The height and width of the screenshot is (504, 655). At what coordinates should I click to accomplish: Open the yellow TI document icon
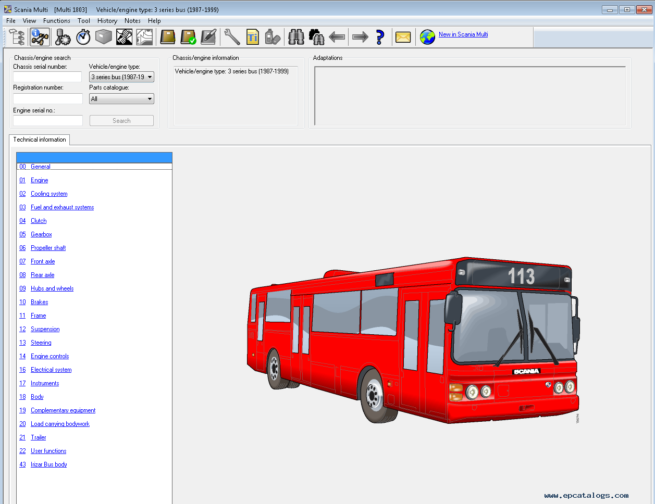point(253,37)
